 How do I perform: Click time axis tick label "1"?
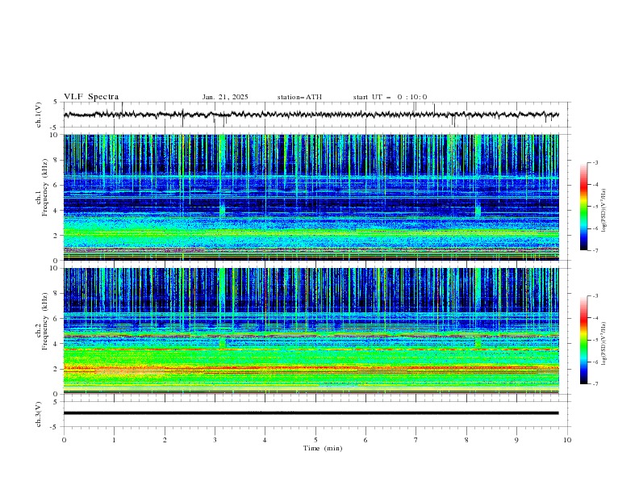[114, 440]
